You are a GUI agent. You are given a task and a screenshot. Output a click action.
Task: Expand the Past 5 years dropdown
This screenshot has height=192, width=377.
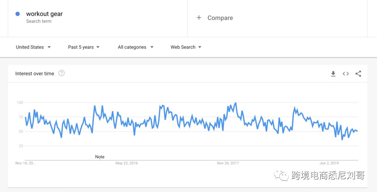pos(84,47)
